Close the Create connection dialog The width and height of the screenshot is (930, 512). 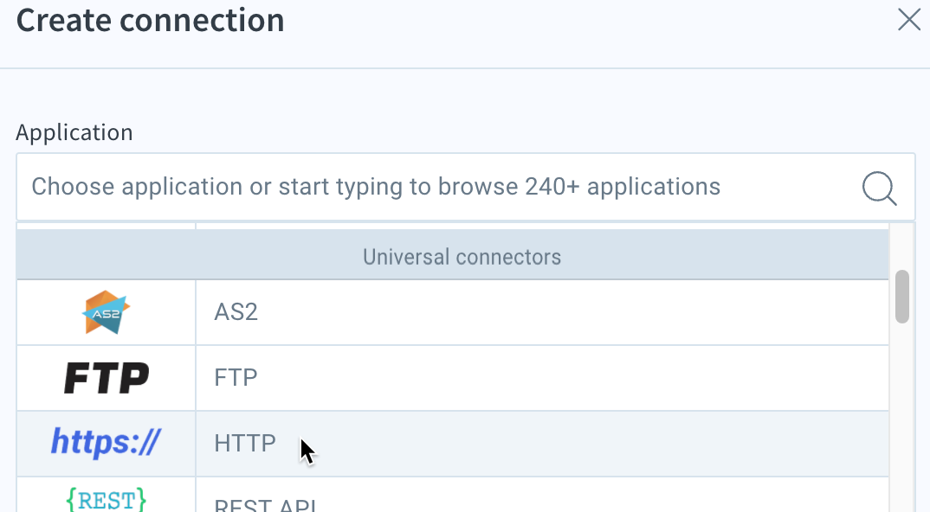(x=908, y=20)
